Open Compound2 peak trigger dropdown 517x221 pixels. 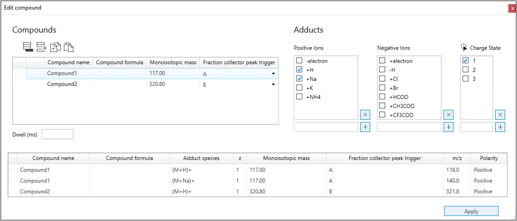point(274,84)
